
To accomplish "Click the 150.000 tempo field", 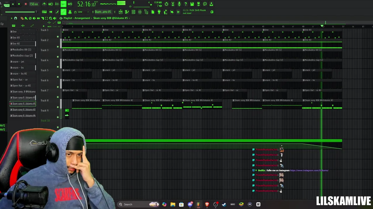I will tap(34, 4).
